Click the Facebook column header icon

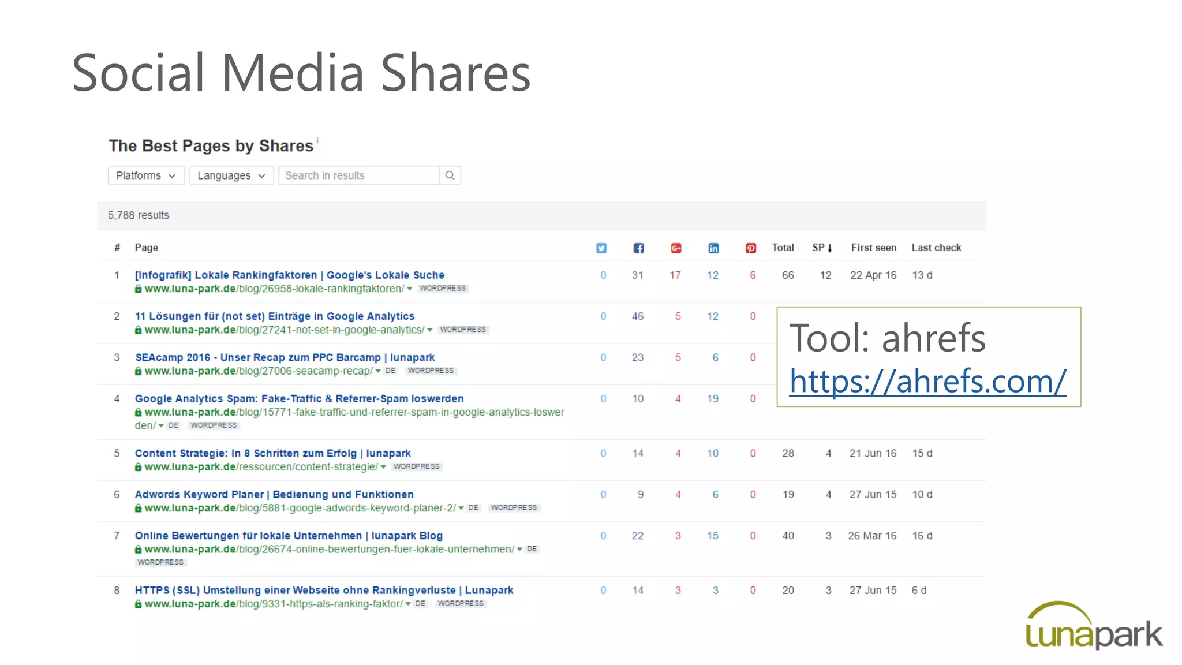638,248
